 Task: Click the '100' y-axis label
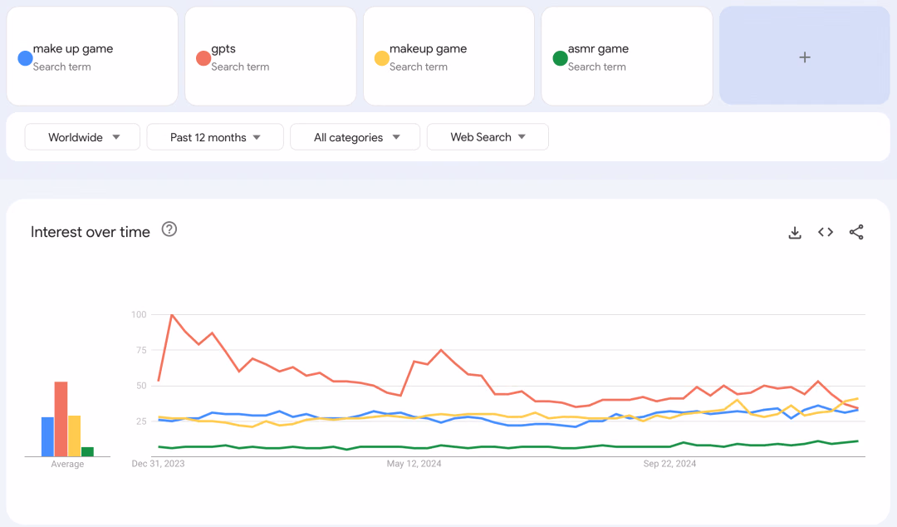pos(139,314)
